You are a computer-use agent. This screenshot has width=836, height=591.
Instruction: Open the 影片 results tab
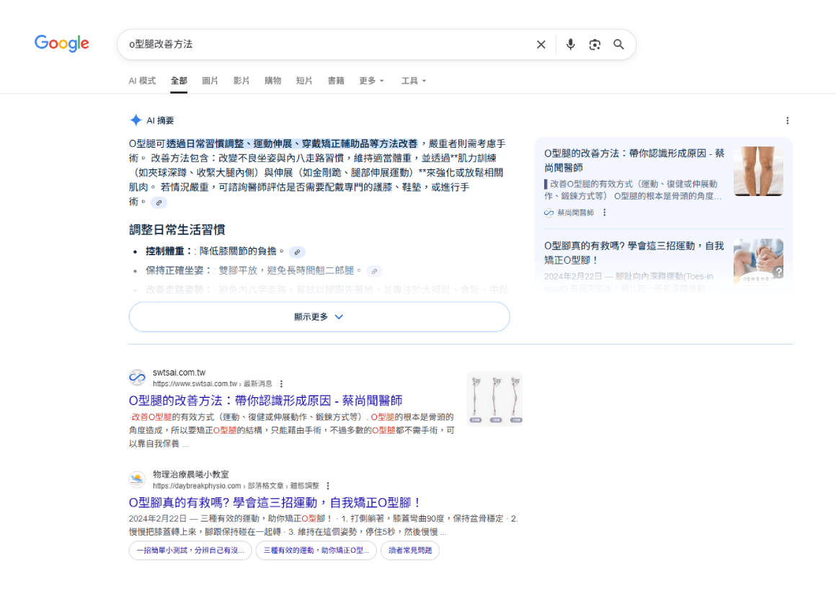point(241,81)
